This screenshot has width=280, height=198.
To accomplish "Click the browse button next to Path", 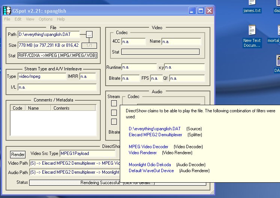I will click(89, 34).
